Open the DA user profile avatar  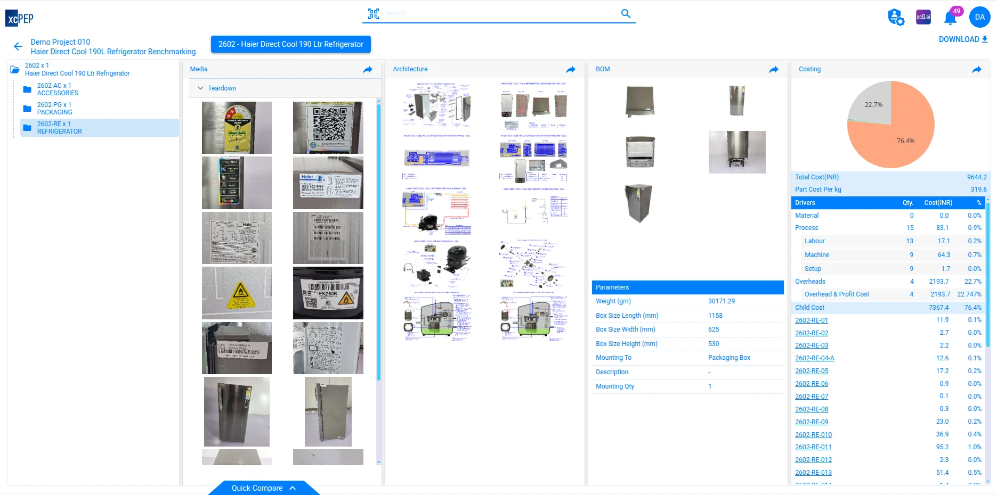[979, 17]
